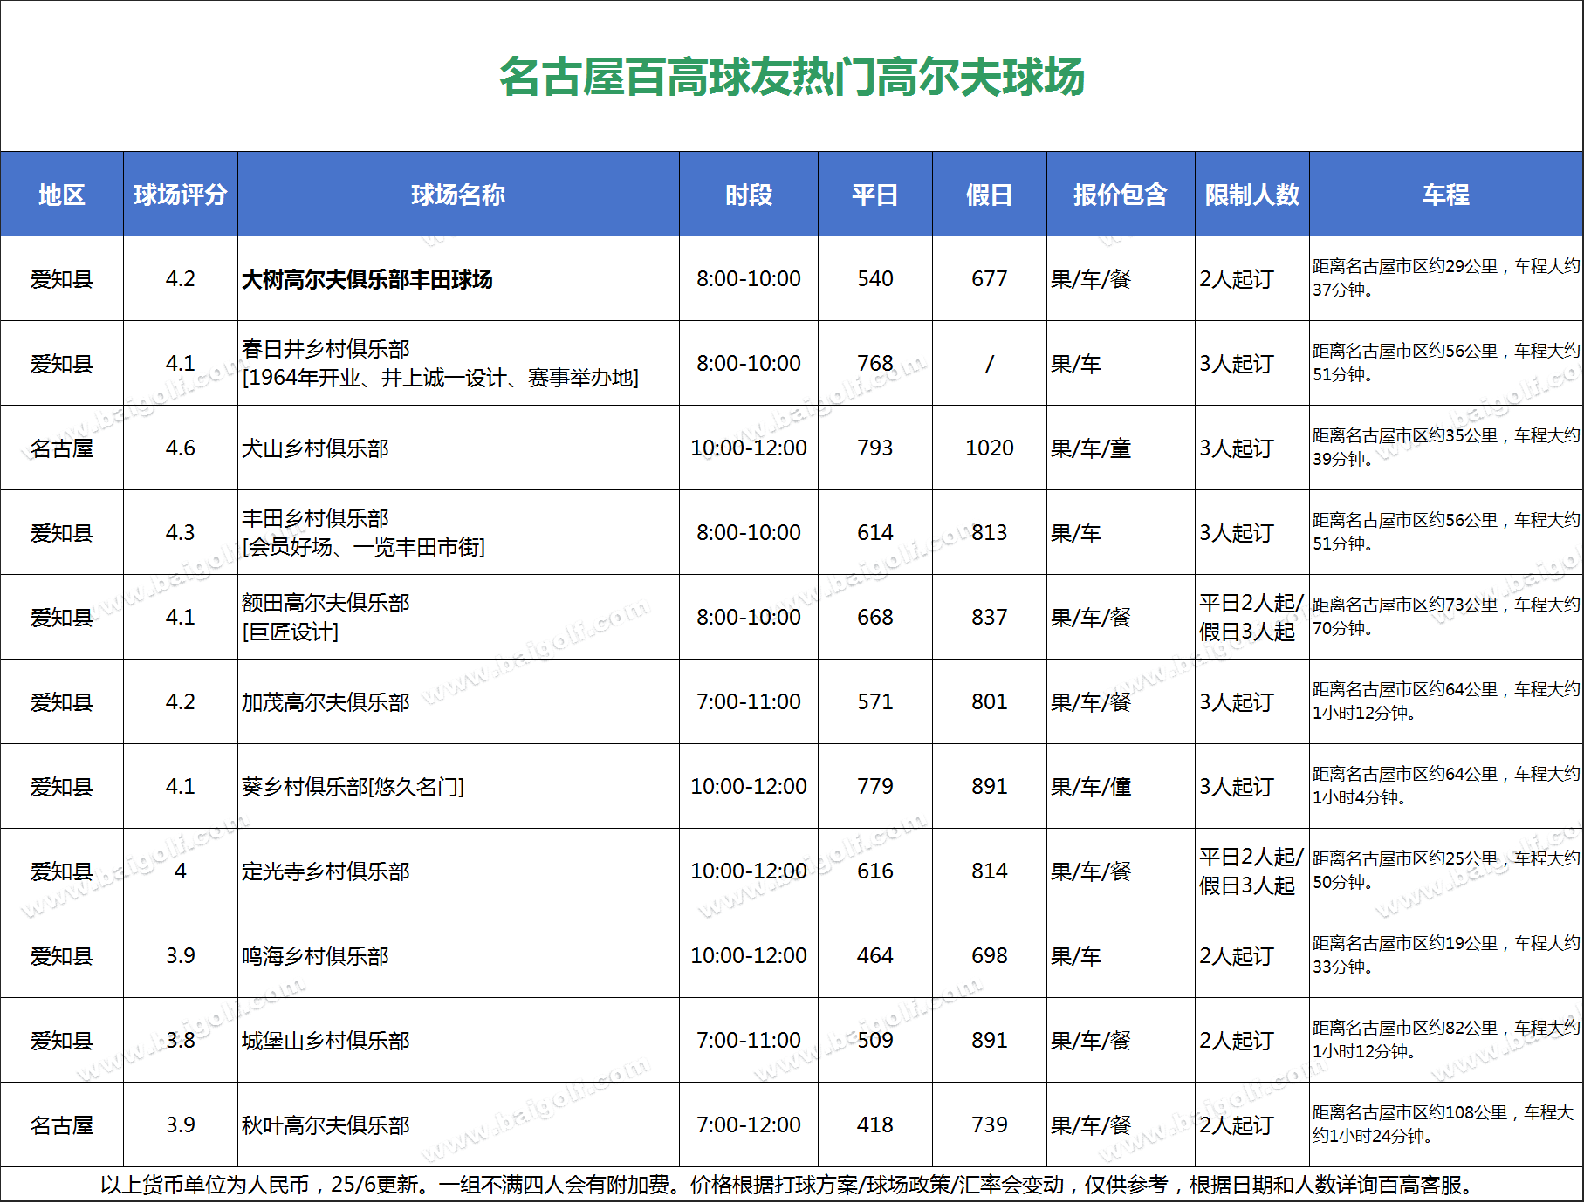1584x1203 pixels.
Task: Click the 距离名古屋市区约73公里 drive cell
Action: click(1446, 617)
